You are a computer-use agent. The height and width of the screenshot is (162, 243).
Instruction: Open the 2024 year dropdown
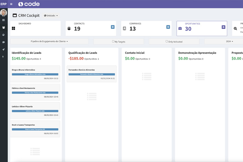(229, 41)
